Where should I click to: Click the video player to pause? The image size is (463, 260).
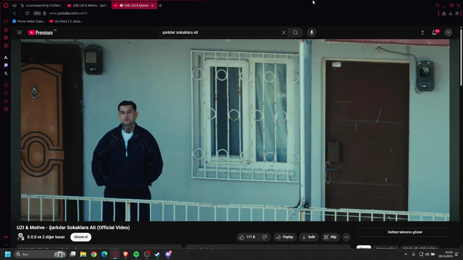235,130
